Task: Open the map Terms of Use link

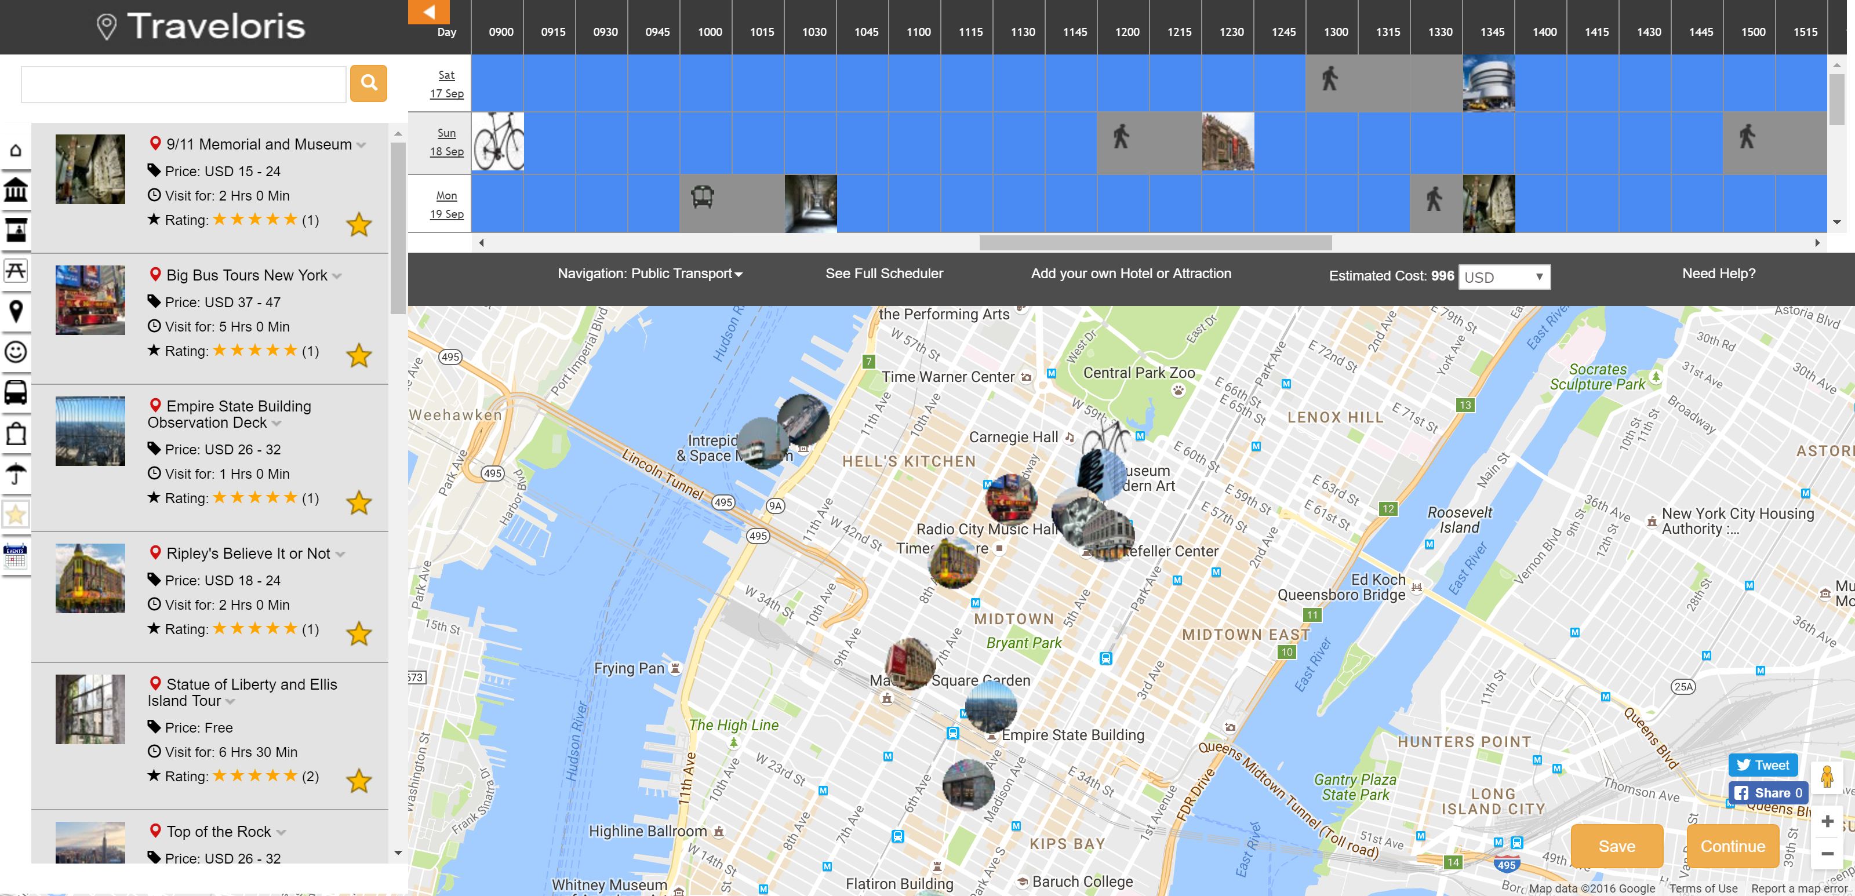Action: 1703,889
